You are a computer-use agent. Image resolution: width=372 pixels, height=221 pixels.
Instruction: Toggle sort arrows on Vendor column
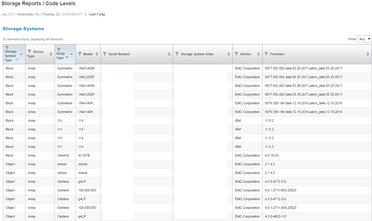tap(258, 54)
